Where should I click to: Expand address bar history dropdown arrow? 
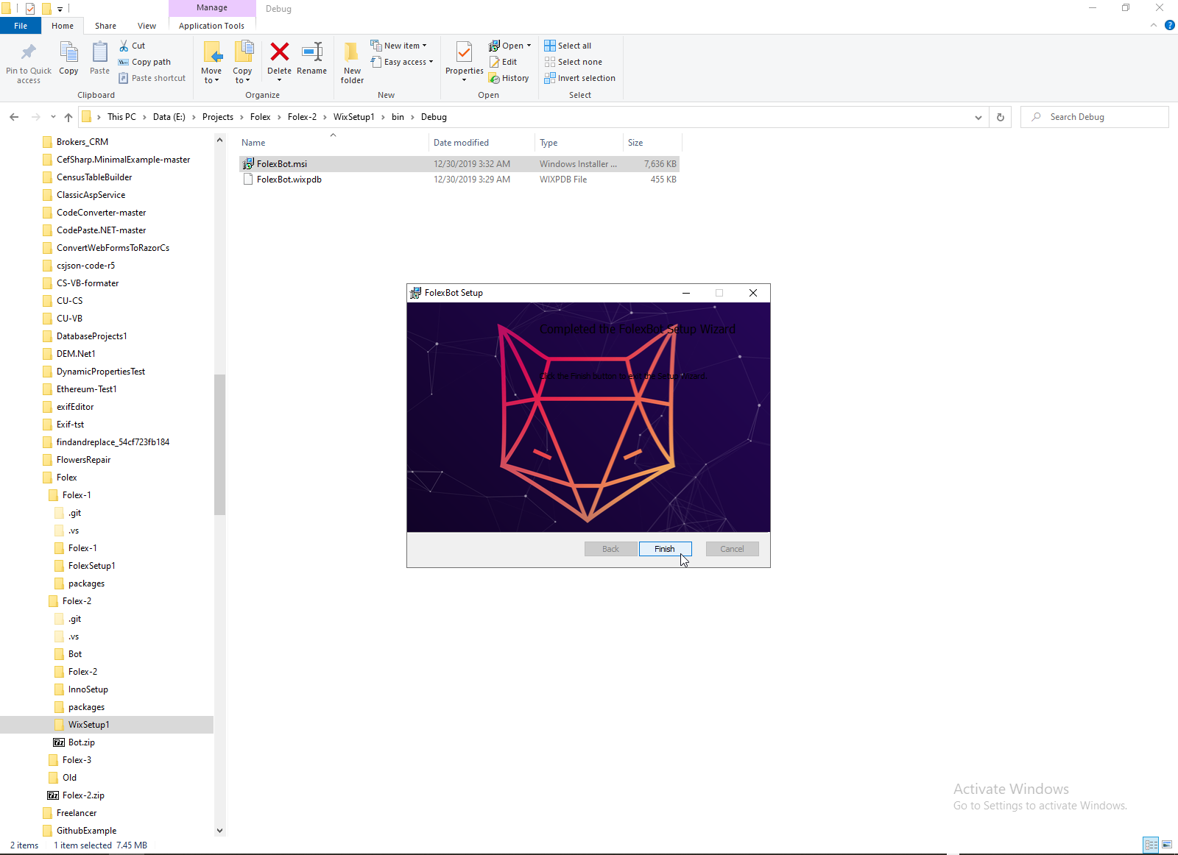(978, 117)
